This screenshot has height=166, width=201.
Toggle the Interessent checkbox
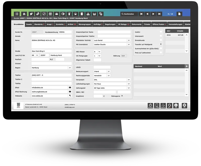pyautogui.click(x=161, y=36)
